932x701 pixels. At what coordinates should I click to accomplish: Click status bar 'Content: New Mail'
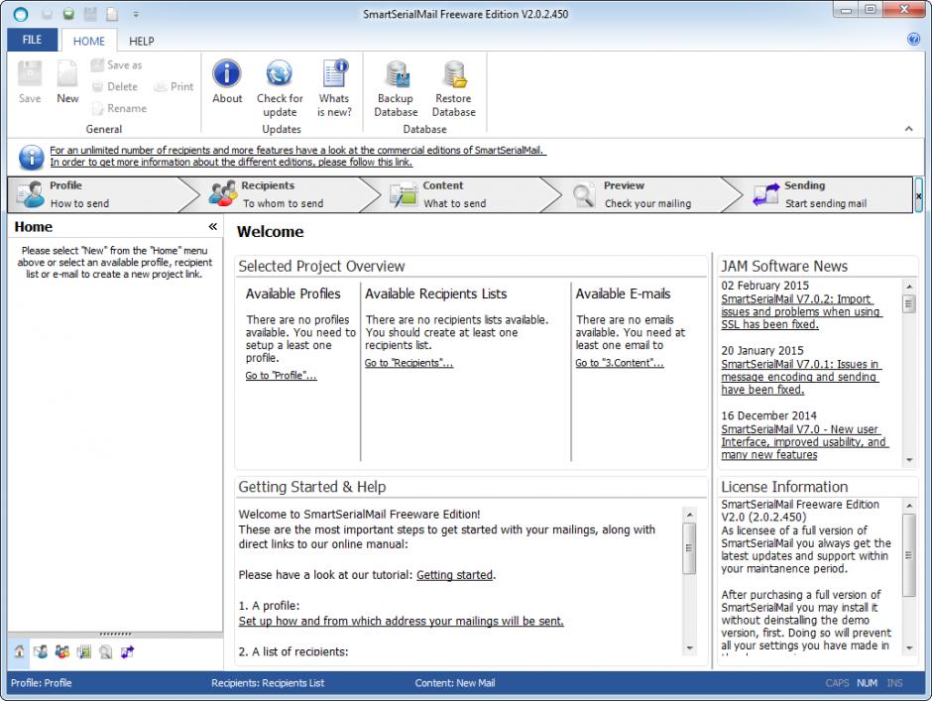pyautogui.click(x=455, y=683)
